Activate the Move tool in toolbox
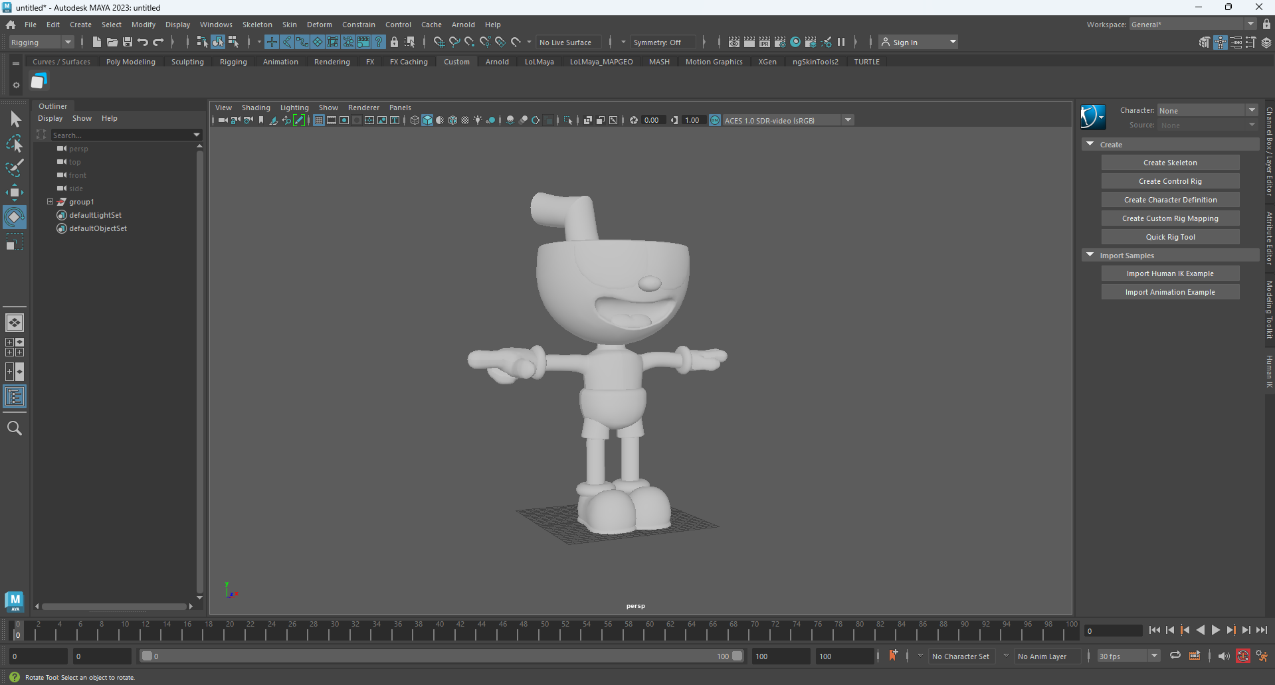Screen dimensions: 1275x685 pyautogui.click(x=15, y=192)
